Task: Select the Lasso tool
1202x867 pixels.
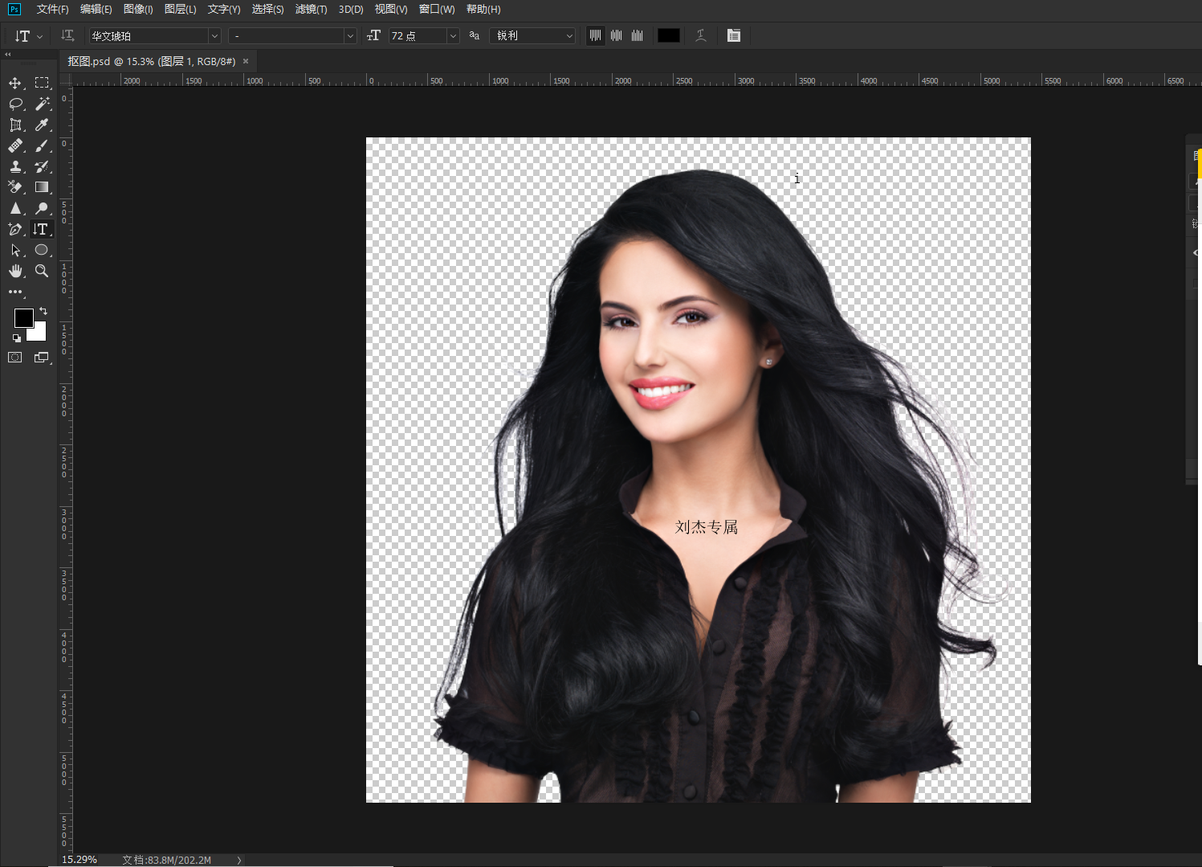Action: click(x=15, y=104)
